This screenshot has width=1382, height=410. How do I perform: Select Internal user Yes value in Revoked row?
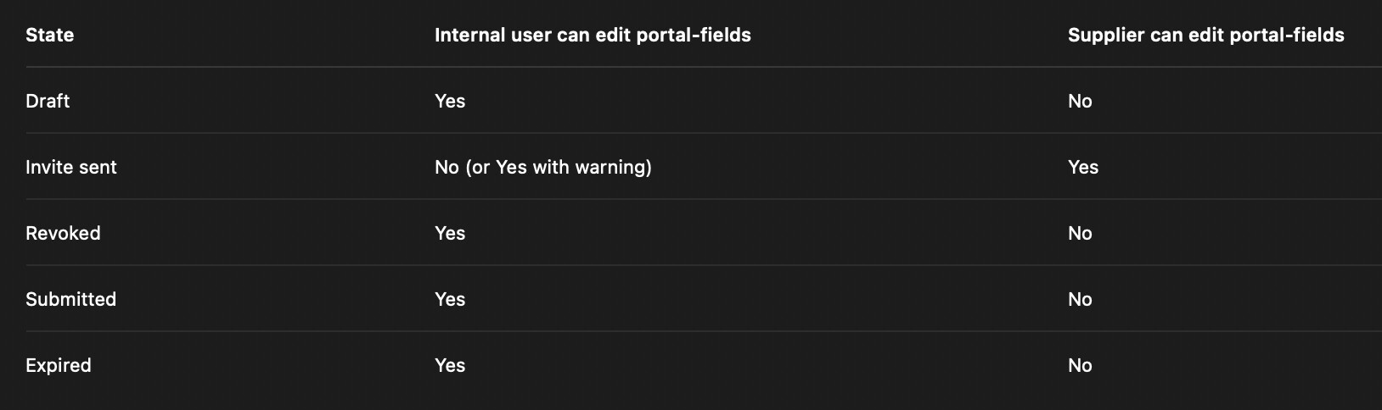pos(450,233)
